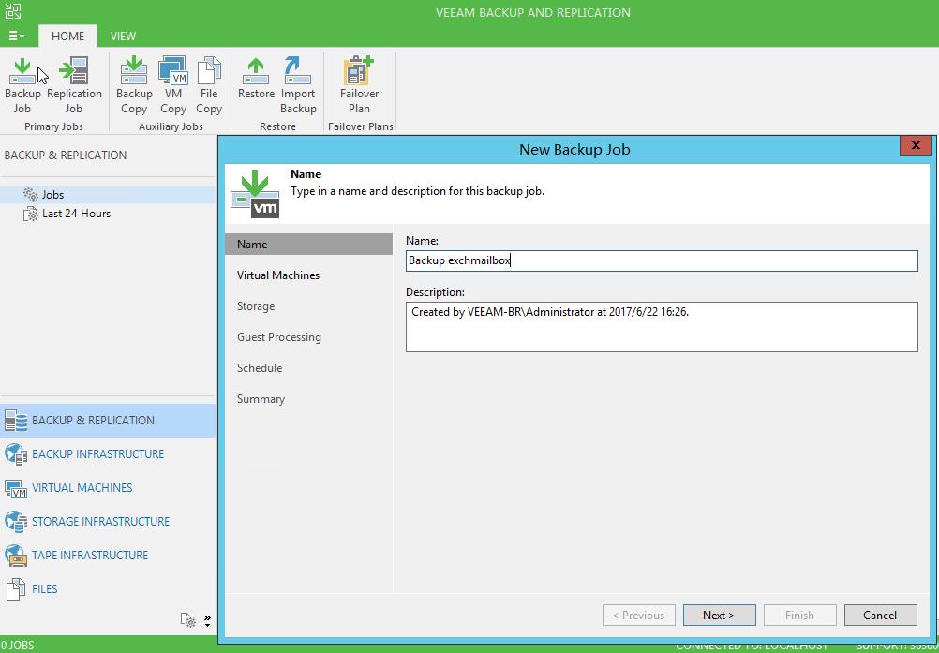Go to the Storage wizard step
The image size is (939, 653).
coord(256,306)
